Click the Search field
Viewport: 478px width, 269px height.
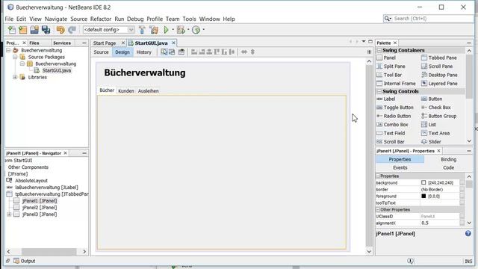click(428, 19)
